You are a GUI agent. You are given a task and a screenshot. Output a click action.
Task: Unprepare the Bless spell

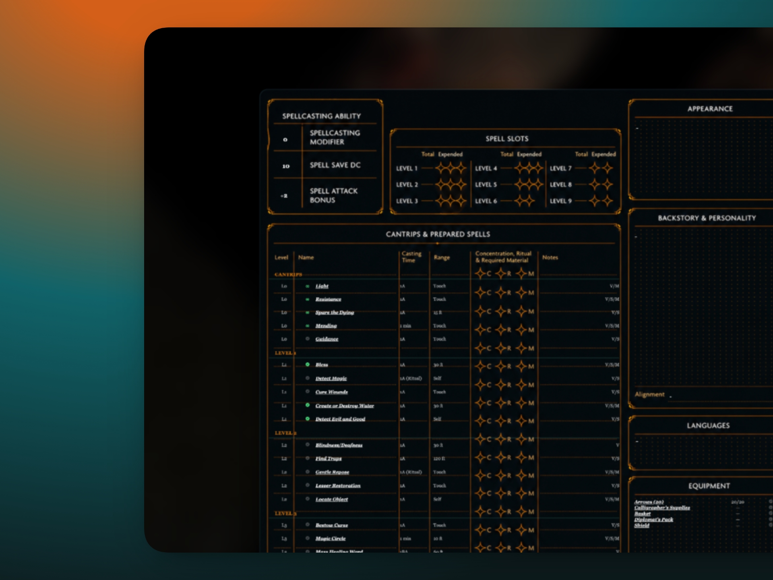click(x=308, y=365)
